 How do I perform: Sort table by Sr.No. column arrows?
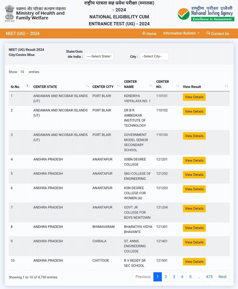28,86
